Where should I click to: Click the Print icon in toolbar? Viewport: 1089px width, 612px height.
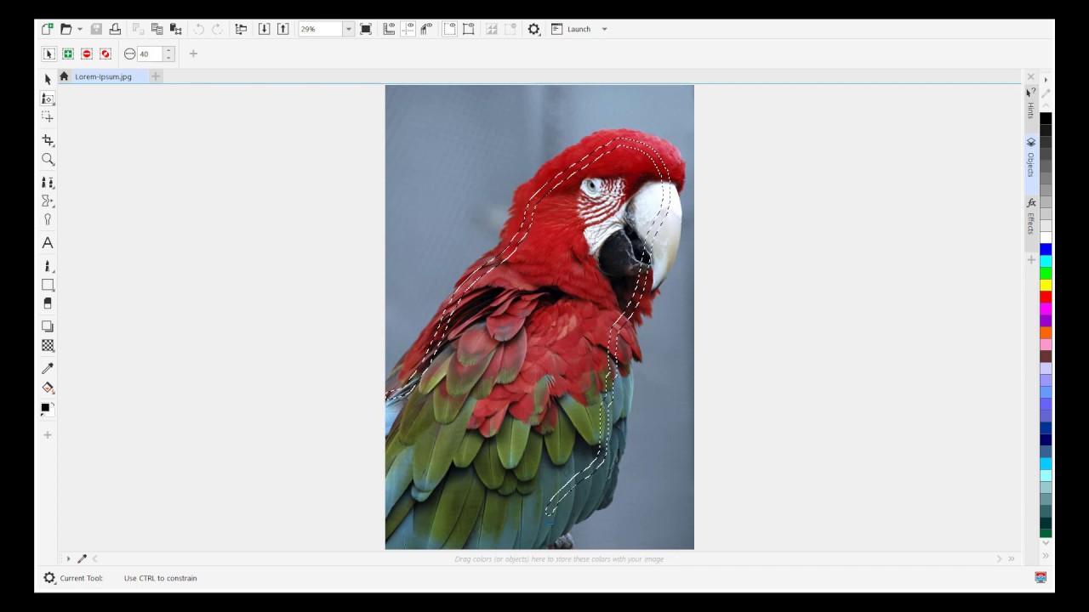click(115, 29)
